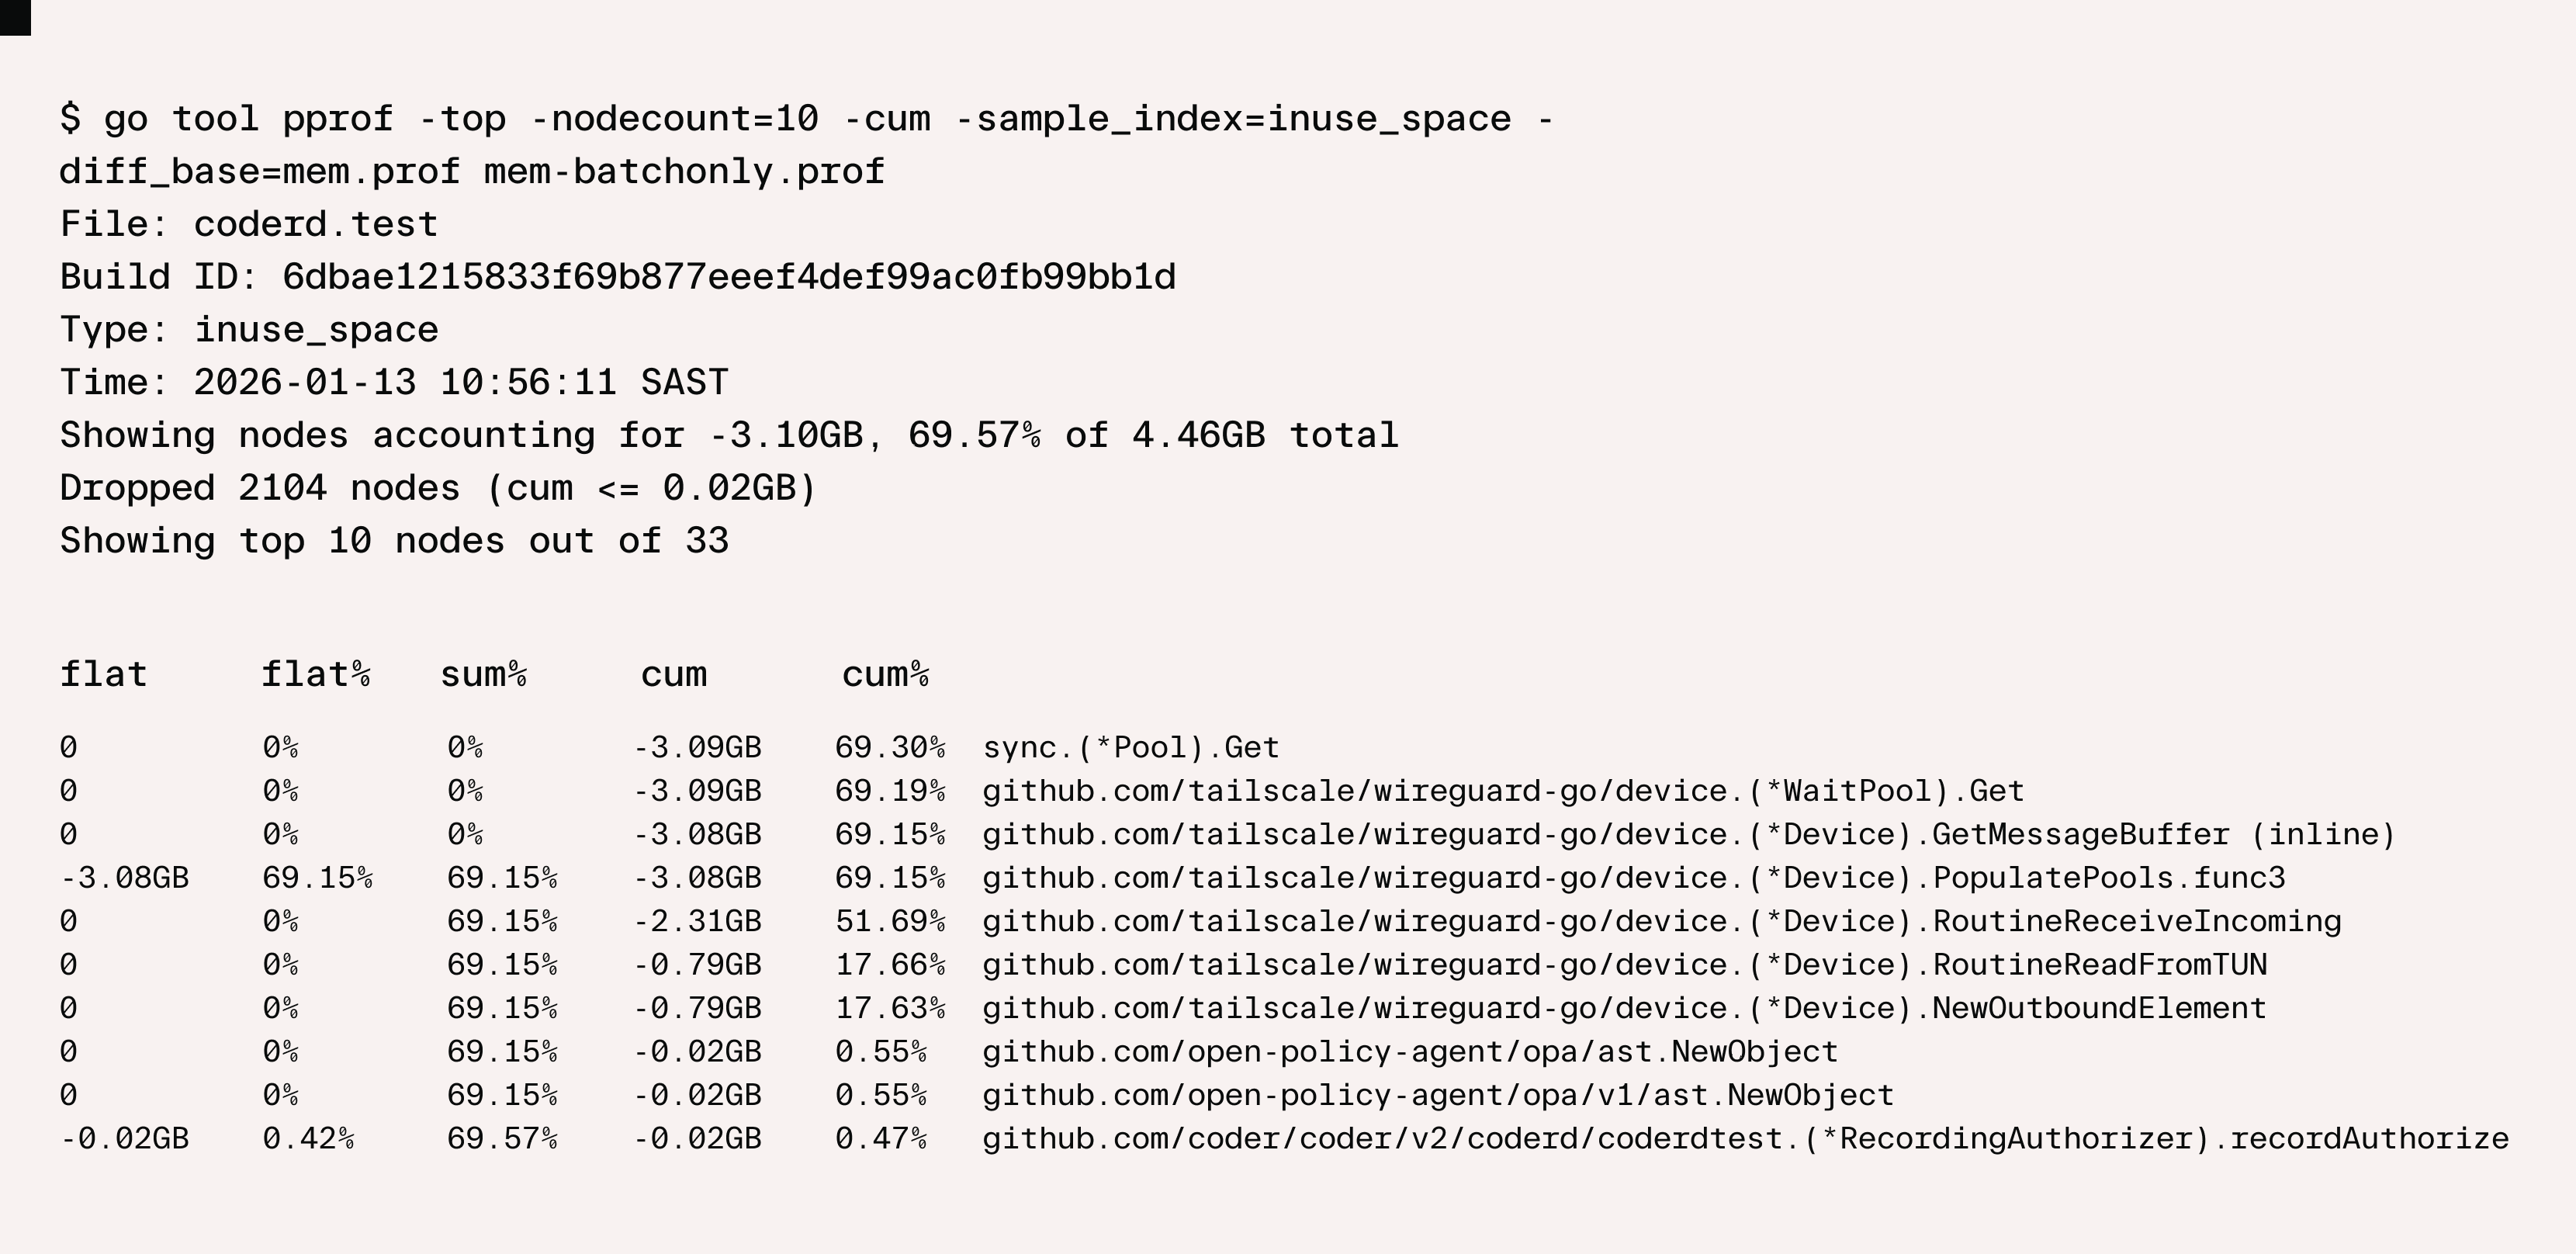Viewport: 2576px width, 1254px height.
Task: Click the NewOutboundElement function name
Action: [1624, 1008]
